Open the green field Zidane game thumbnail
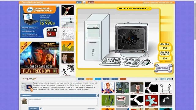196x110 pixels. pos(108,101)
